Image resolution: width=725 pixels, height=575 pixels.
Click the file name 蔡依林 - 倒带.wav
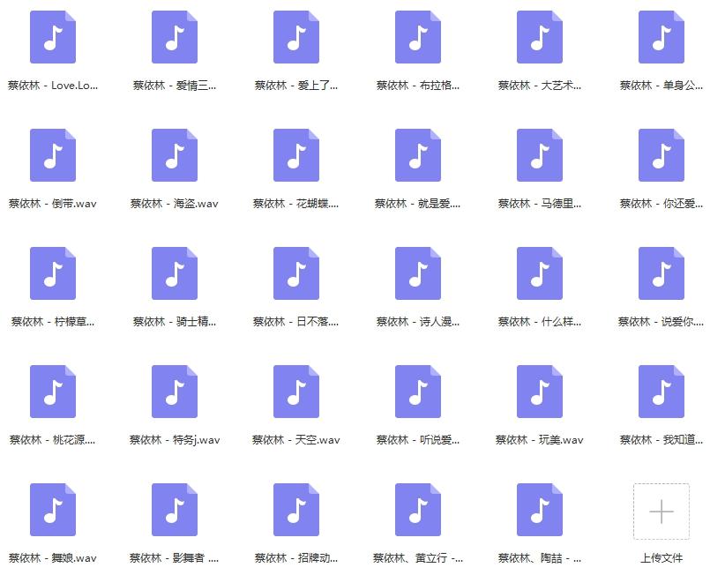click(x=53, y=204)
